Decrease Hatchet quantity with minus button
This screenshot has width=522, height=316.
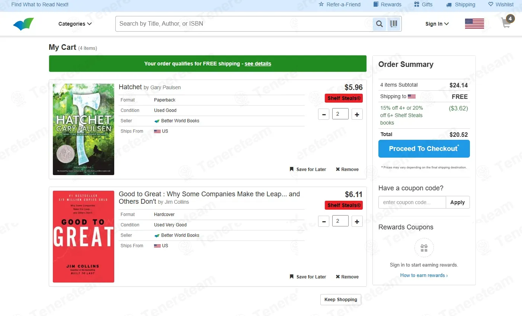[x=324, y=115]
